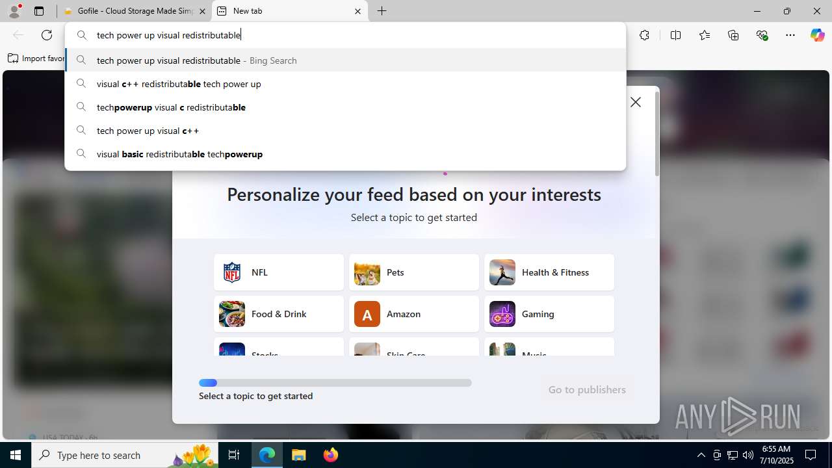The width and height of the screenshot is (832, 468).
Task: Open the Copilot icon
Action: (817, 35)
